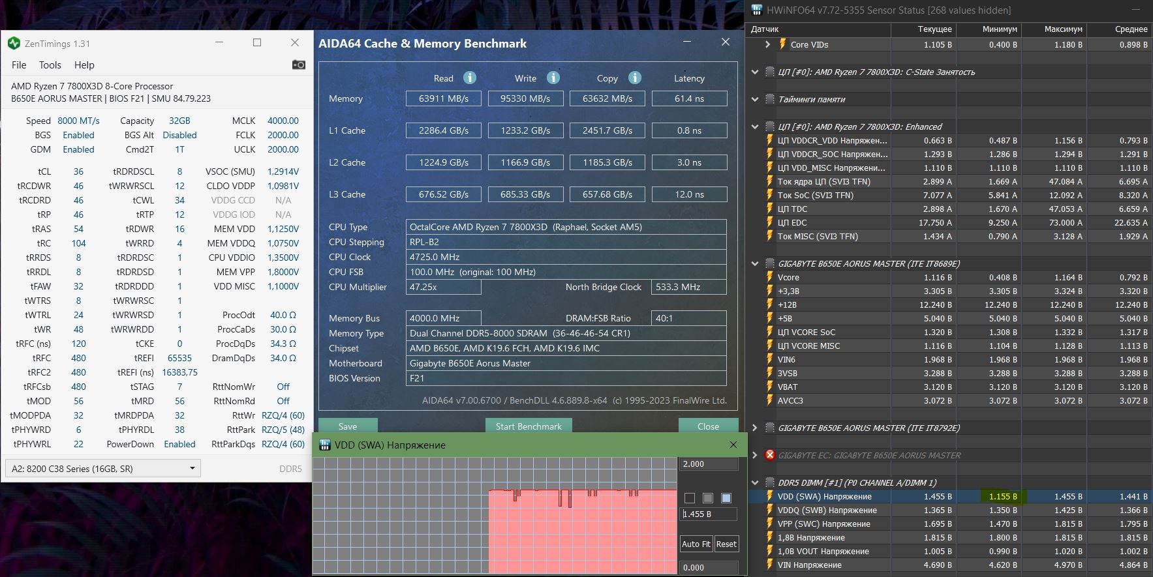Click the Memory Type field showing DDR5-8000 SDRAM
This screenshot has width=1153, height=577.
[x=566, y=333]
